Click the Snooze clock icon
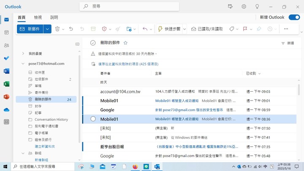Image resolution: width=304 pixels, height=171 pixels. pyautogui.click(x=270, y=29)
